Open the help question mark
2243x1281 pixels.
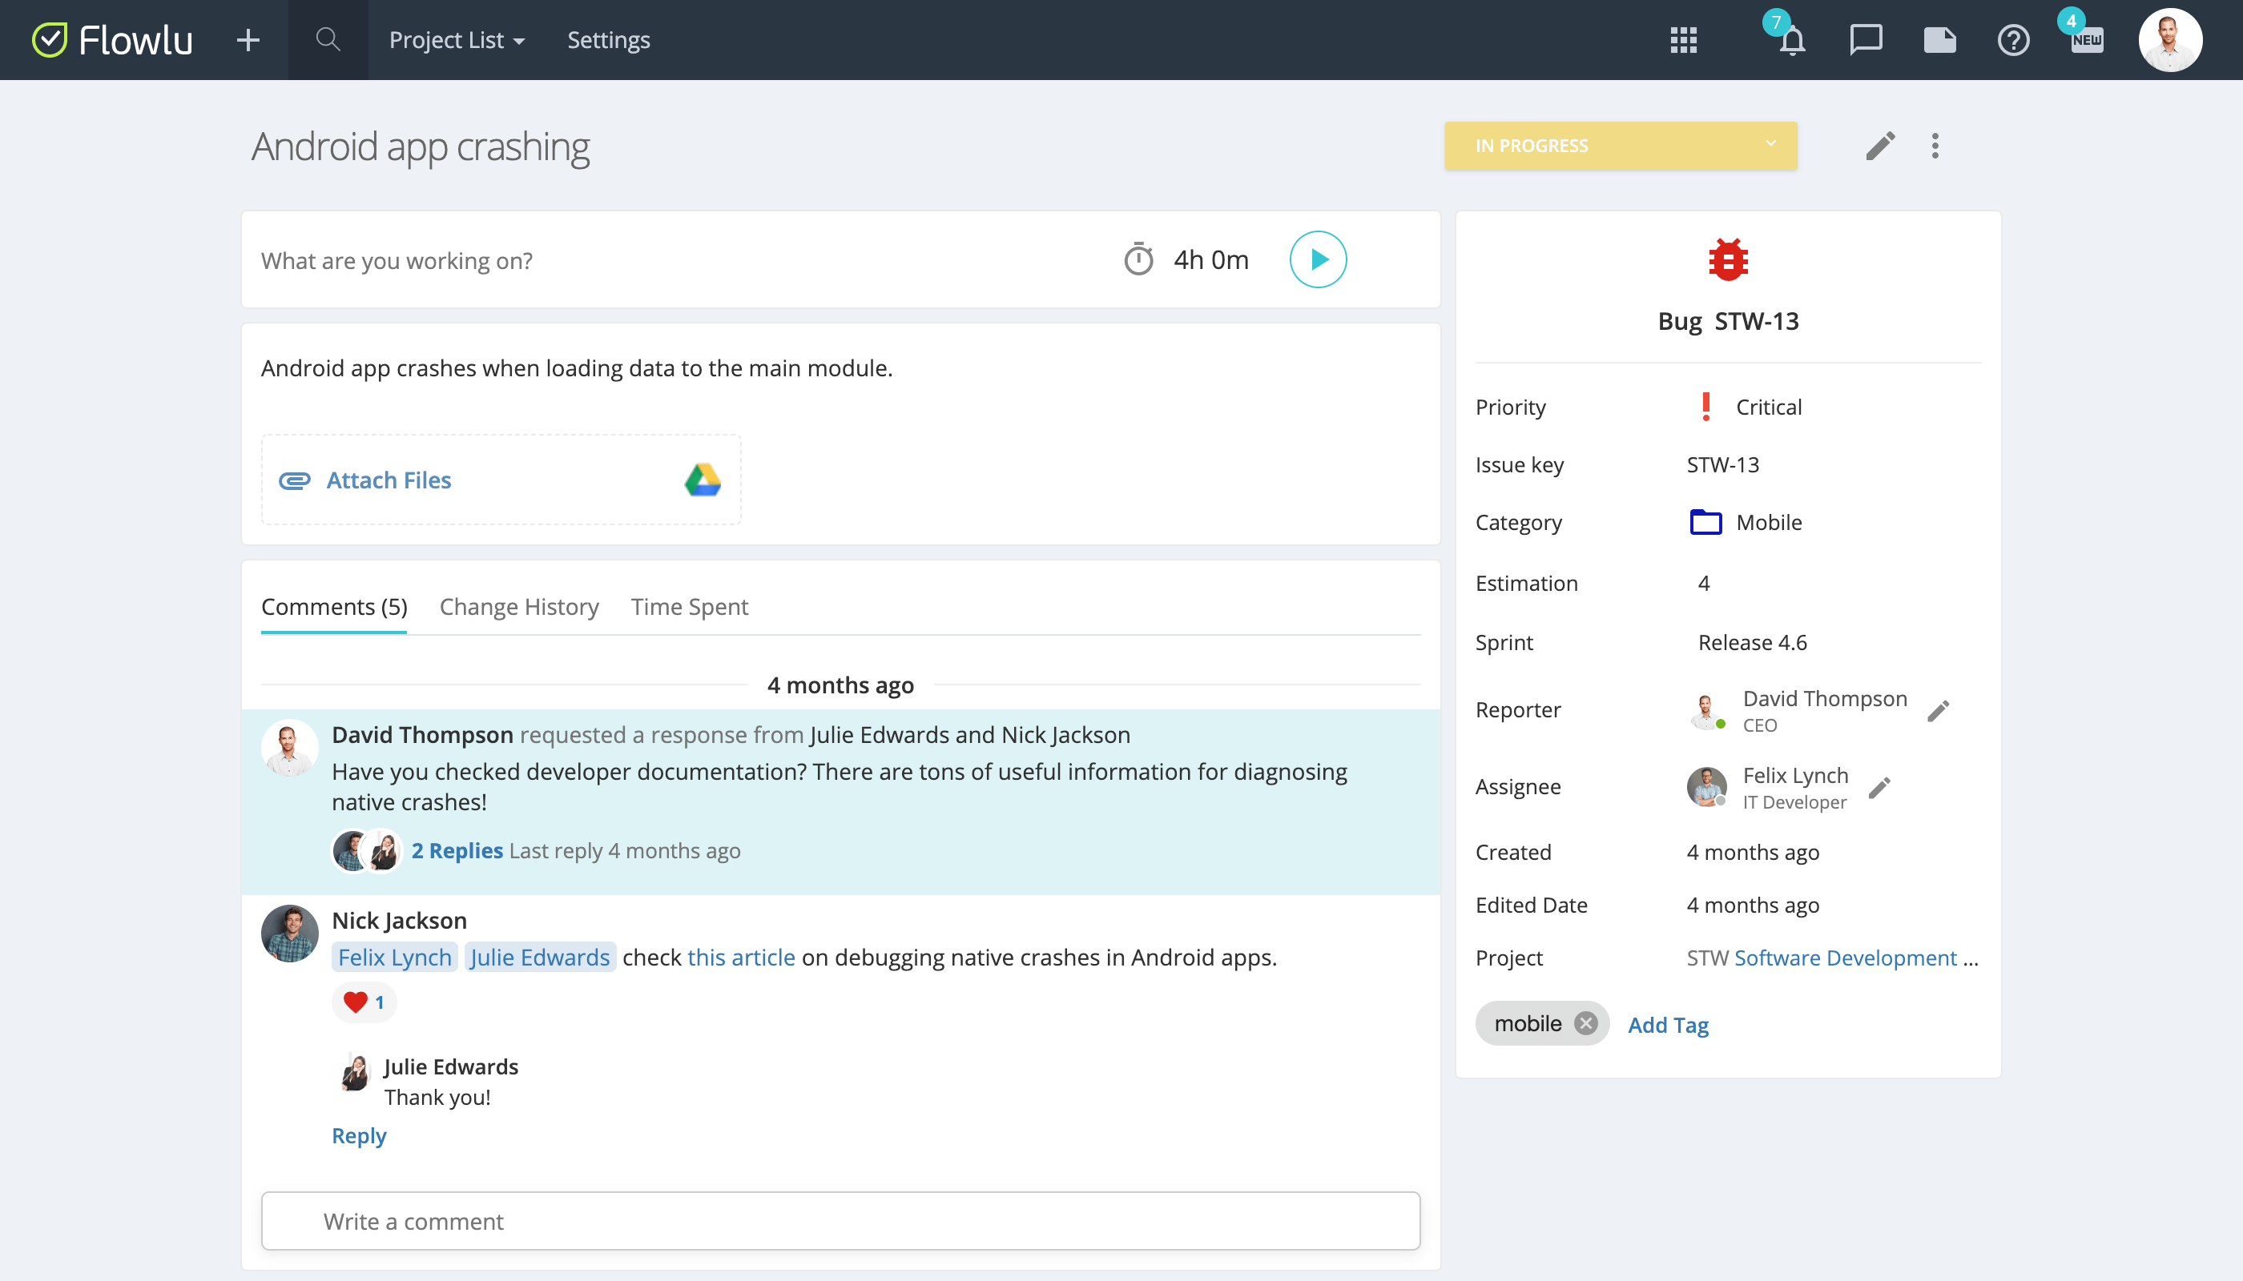[x=2013, y=41]
